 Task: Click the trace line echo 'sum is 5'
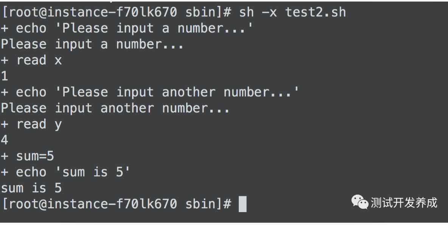tap(65, 172)
